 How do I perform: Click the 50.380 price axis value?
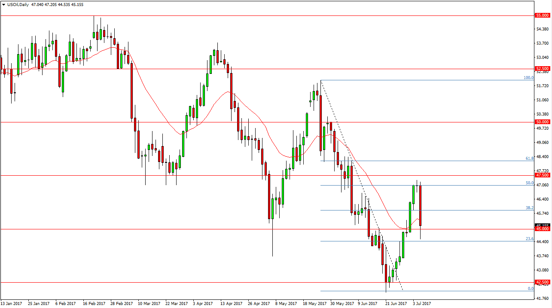[x=543, y=114]
